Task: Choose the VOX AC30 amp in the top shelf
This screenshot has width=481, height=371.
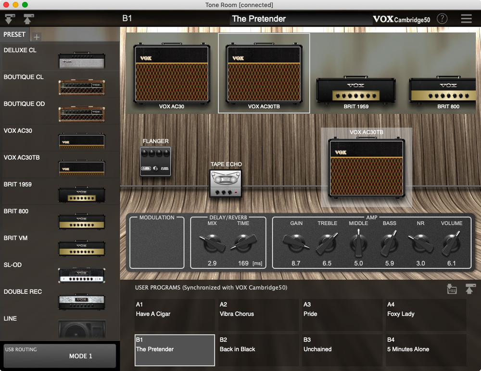Action: click(x=172, y=74)
